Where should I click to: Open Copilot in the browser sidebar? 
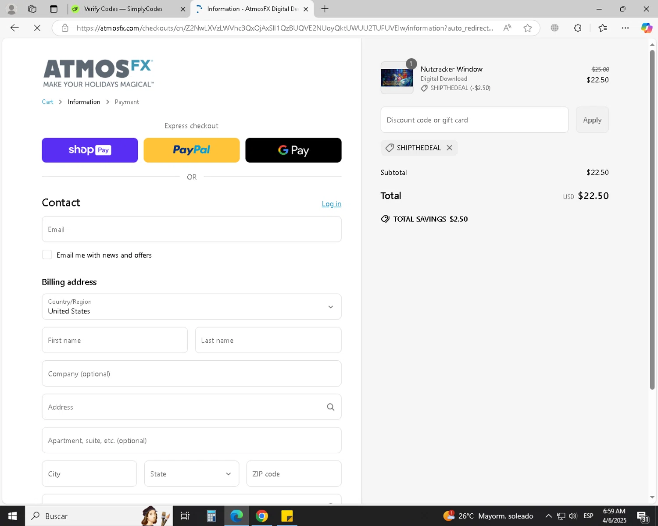[x=647, y=28]
